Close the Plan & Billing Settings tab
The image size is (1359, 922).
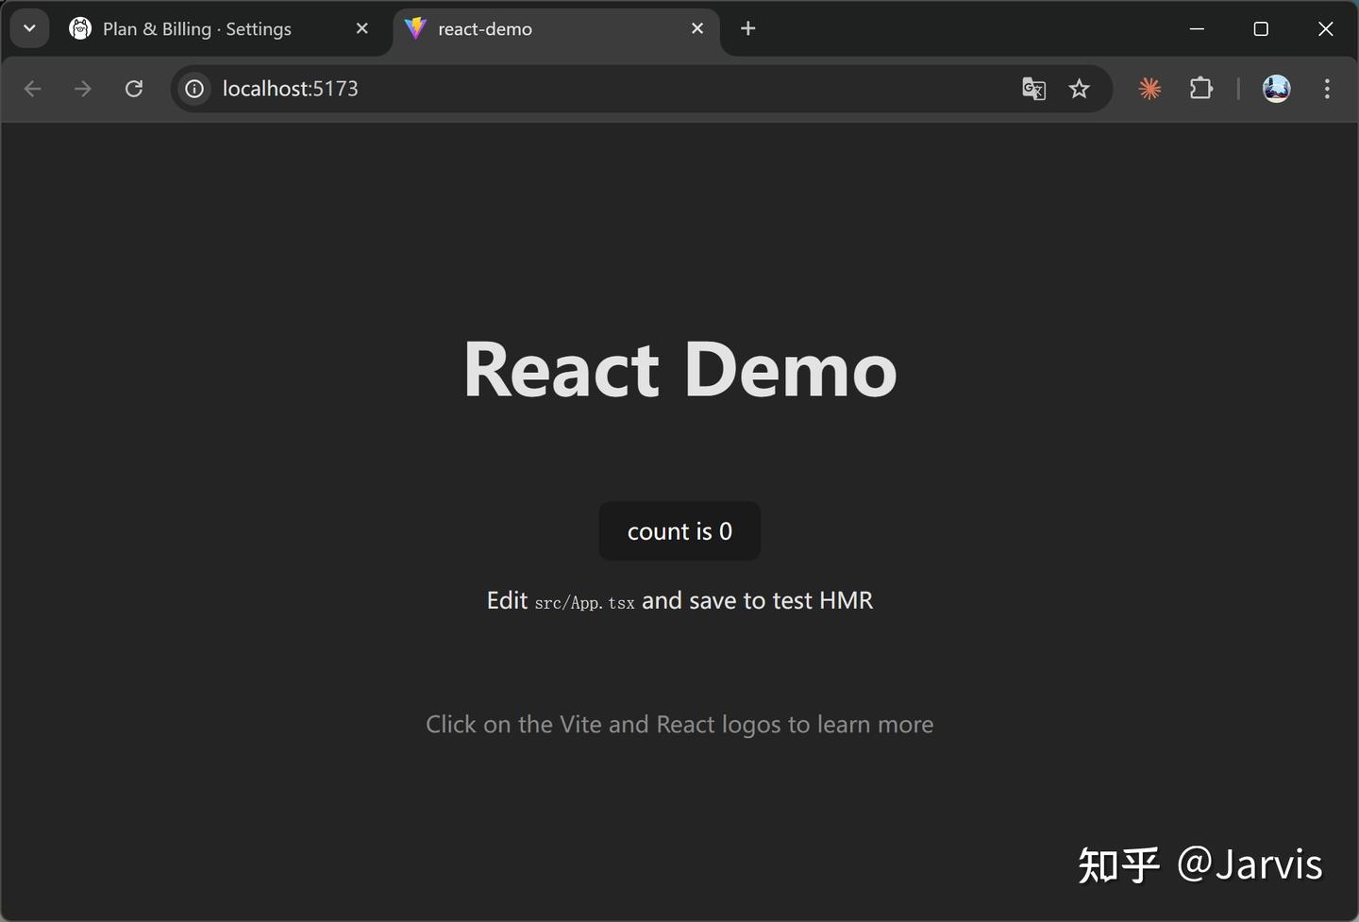click(361, 28)
